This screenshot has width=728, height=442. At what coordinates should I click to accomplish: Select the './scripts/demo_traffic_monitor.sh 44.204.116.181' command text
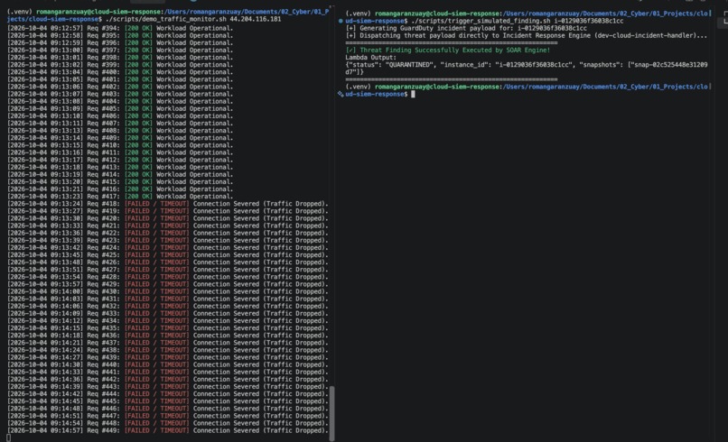click(193, 19)
